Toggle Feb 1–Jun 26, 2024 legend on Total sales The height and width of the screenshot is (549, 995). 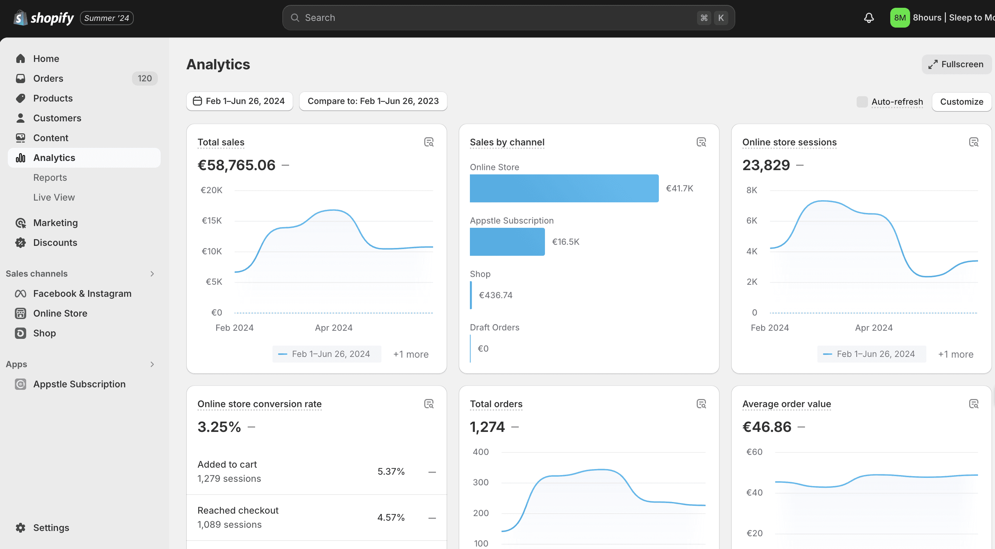(x=326, y=354)
